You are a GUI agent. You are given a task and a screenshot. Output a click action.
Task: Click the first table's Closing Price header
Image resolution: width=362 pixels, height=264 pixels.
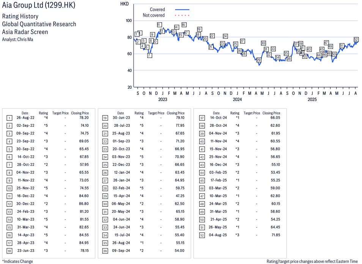[80, 113]
